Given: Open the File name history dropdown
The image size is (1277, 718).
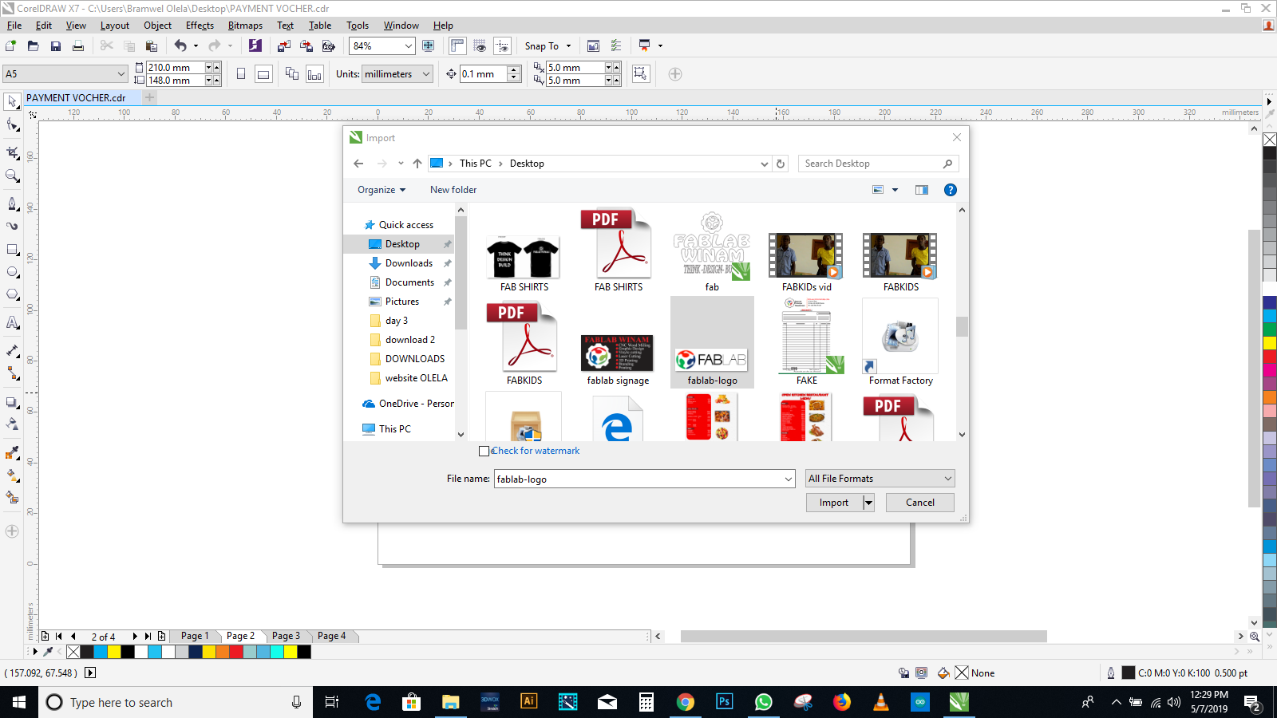Looking at the screenshot, I should (789, 479).
